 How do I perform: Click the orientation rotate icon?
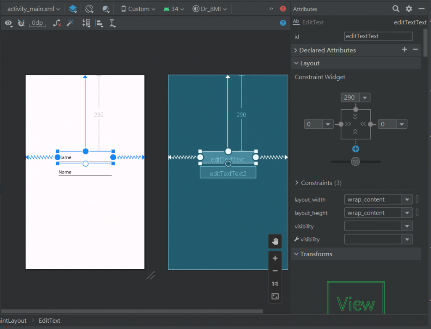[x=89, y=9]
